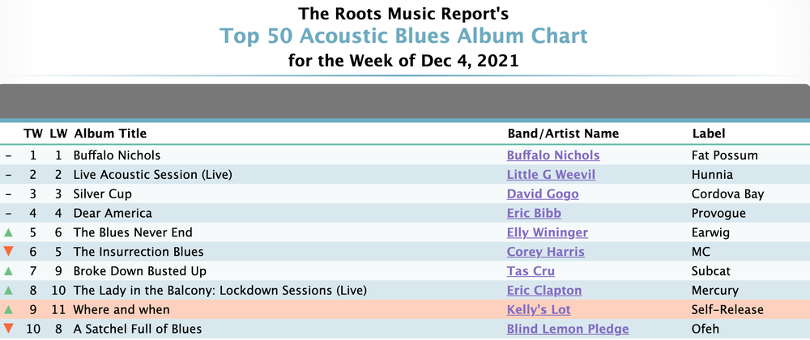Click the Band/Artist Name column header
Screen dimensions: 810x340
[x=563, y=134]
